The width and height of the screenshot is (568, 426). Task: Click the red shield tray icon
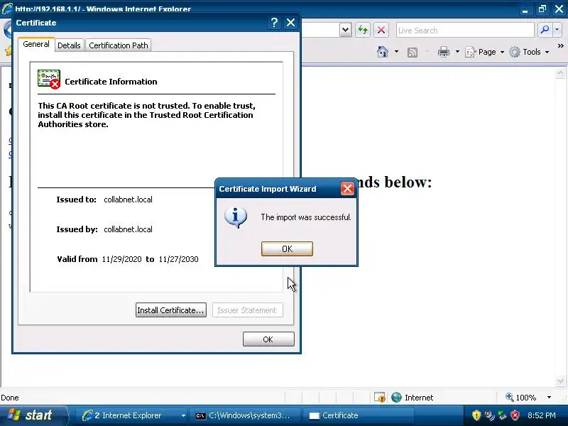pos(515,415)
